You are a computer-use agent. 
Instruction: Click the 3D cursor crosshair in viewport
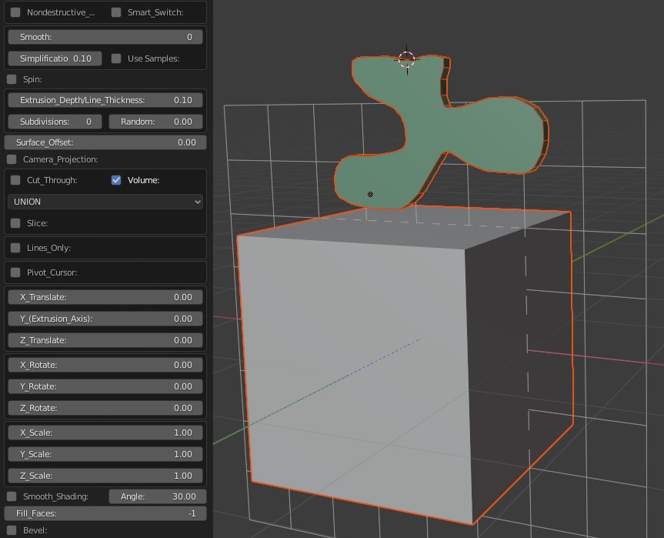click(x=406, y=59)
